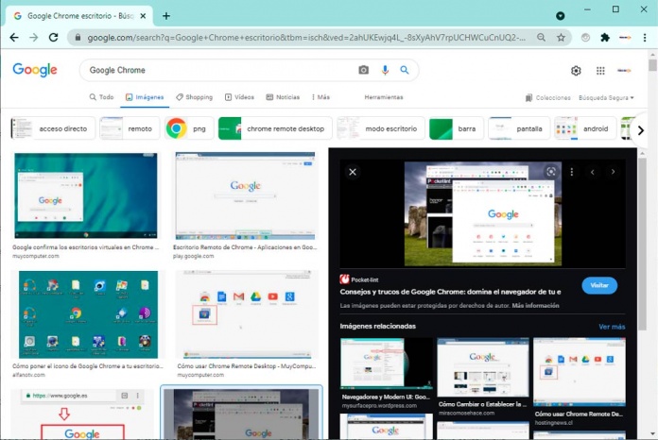
Task: Open the preview panel three-dot options
Action: [572, 172]
